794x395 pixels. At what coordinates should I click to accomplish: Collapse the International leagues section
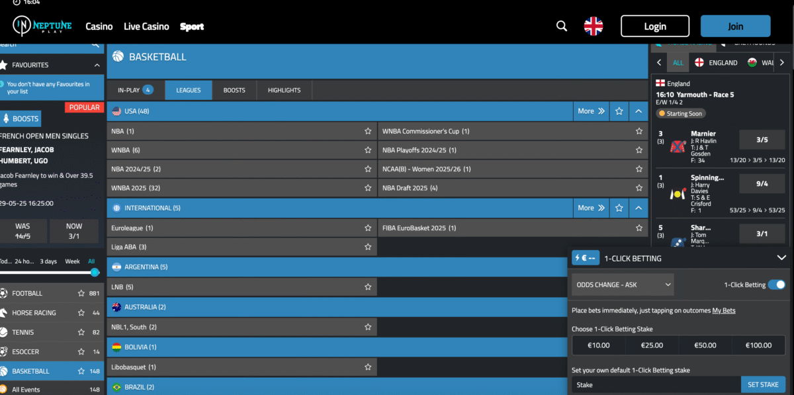pos(639,208)
